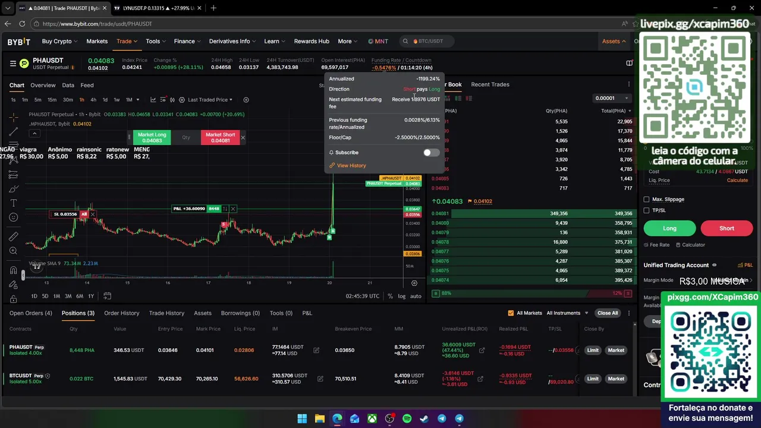Open the go-to-date calendar icon
Image resolution: width=761 pixels, height=428 pixels.
pos(107,296)
